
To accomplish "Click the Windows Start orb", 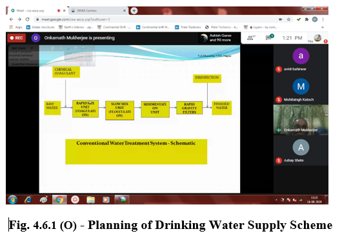I will pyautogui.click(x=12, y=199).
